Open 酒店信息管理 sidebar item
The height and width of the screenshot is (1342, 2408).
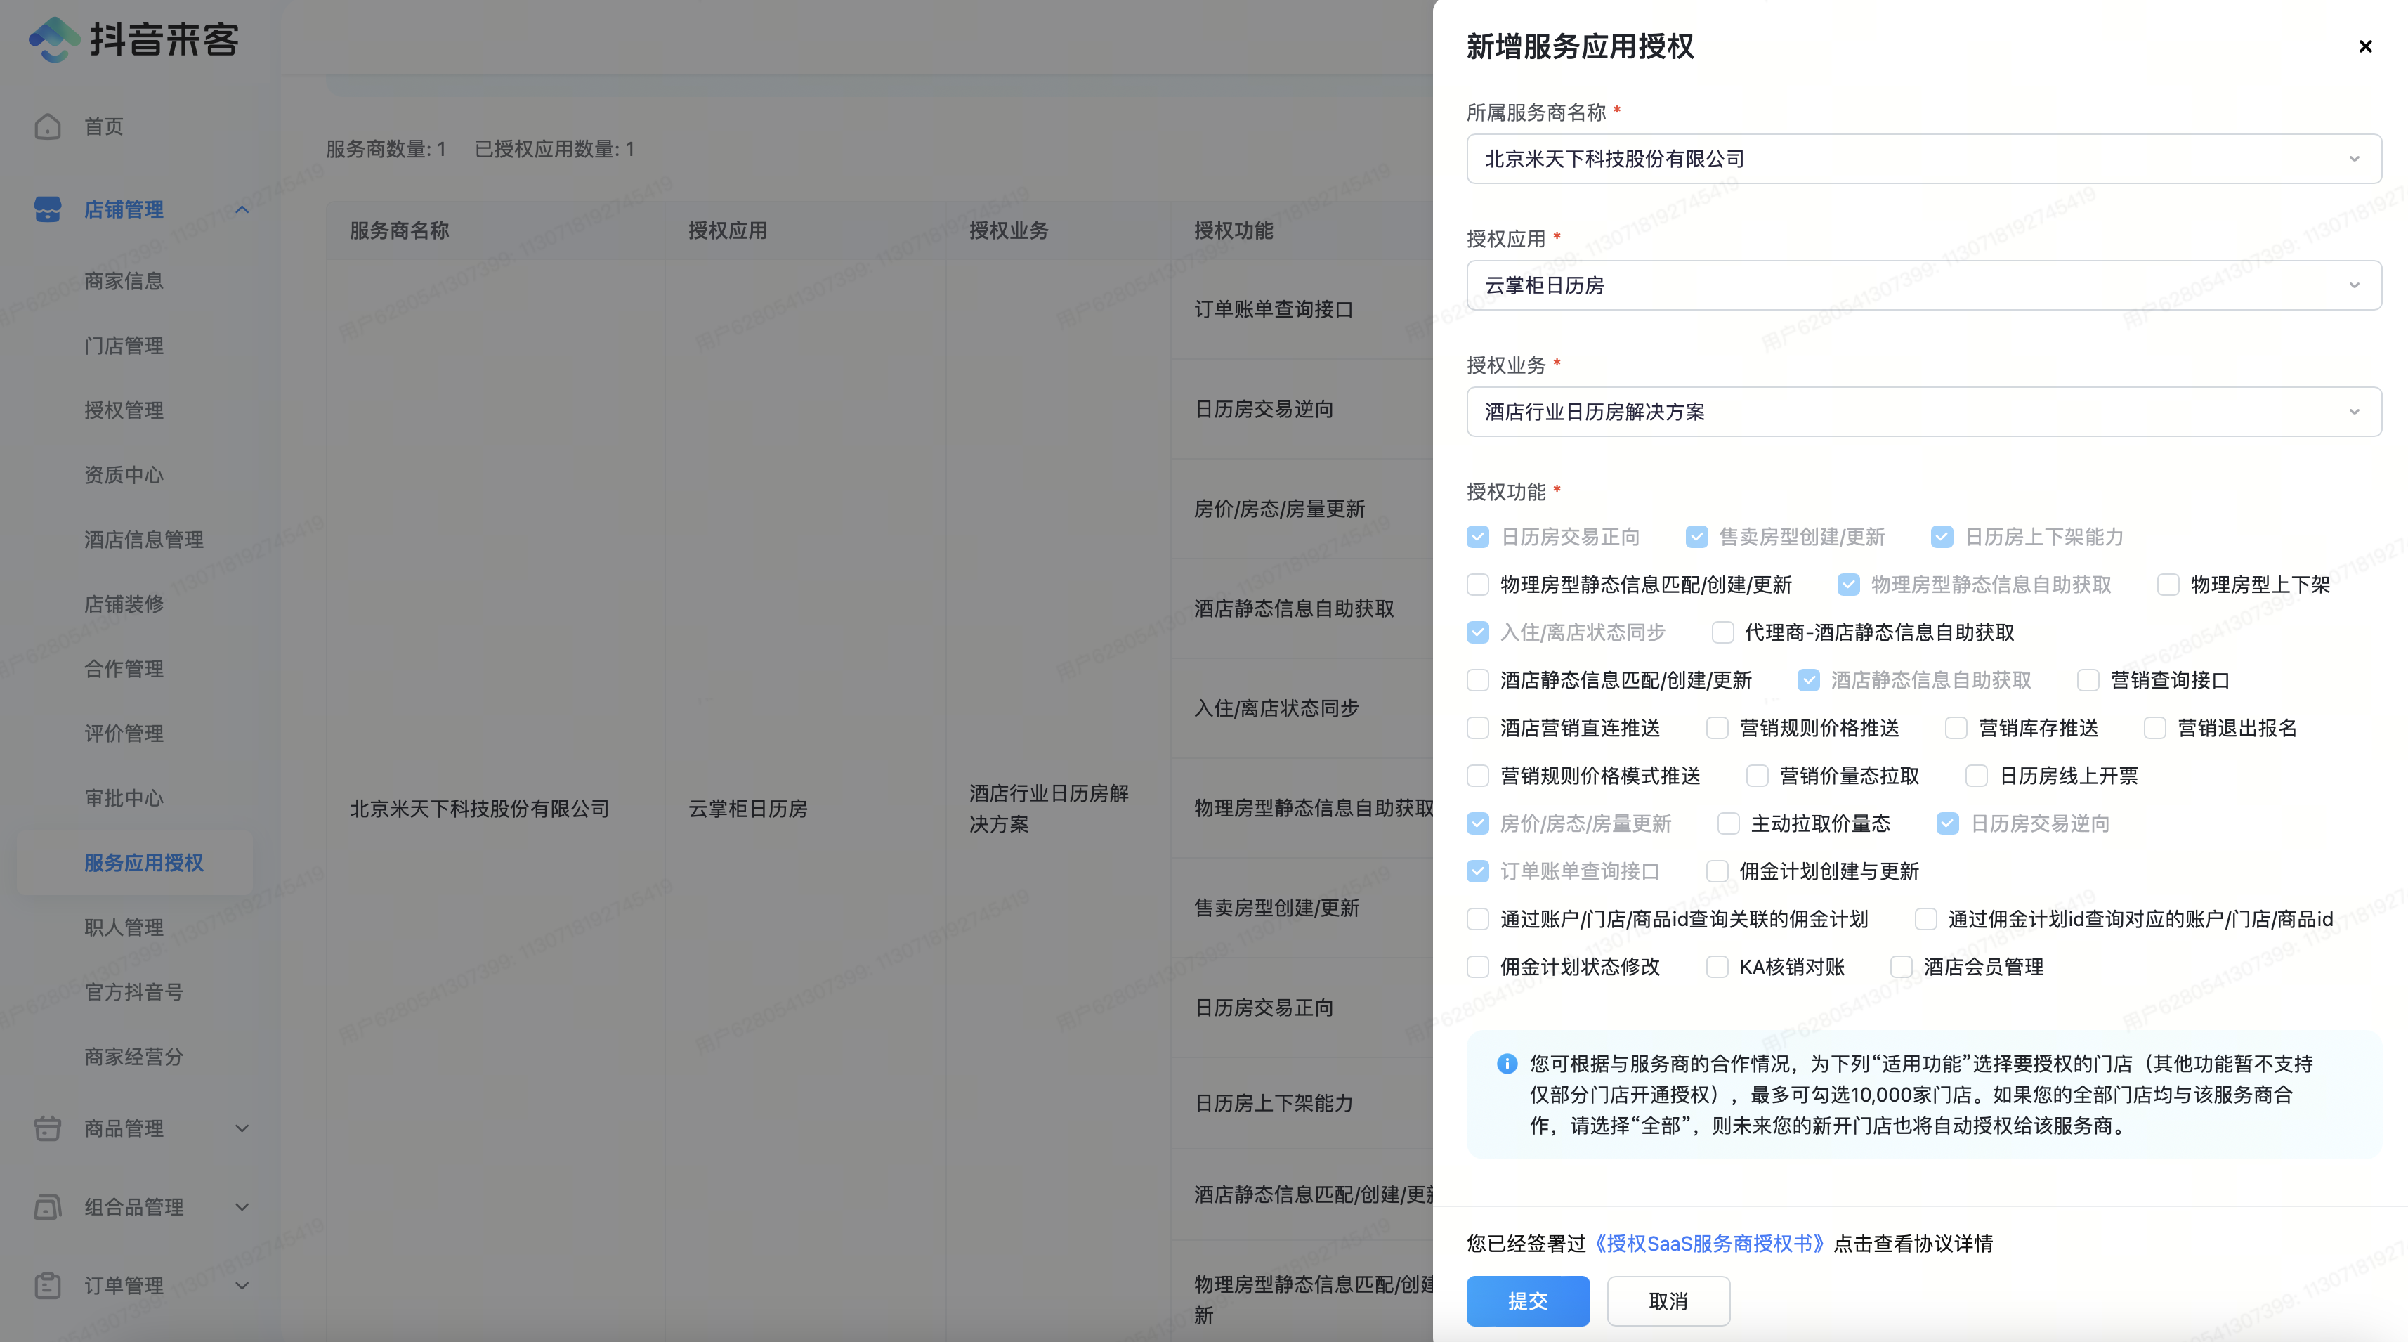pyautogui.click(x=144, y=539)
